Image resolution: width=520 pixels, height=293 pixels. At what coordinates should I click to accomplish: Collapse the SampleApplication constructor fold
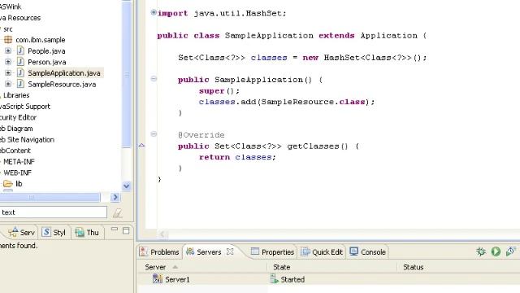click(x=154, y=79)
